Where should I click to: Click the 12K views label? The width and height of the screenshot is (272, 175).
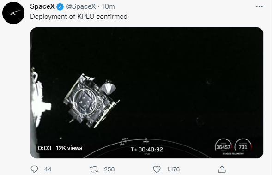[69, 148]
